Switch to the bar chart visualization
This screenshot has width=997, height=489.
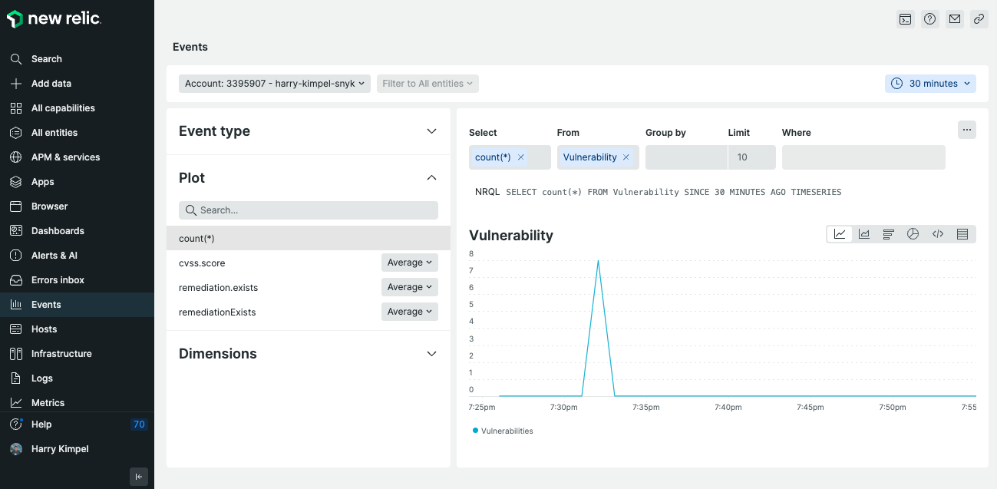click(x=888, y=234)
